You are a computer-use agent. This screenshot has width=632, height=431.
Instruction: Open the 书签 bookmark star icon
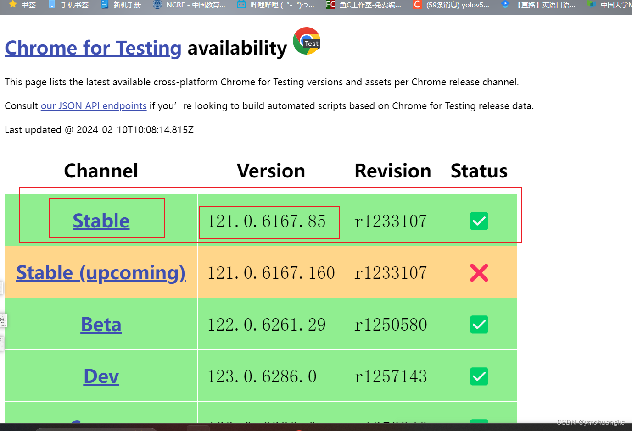pos(13,4)
